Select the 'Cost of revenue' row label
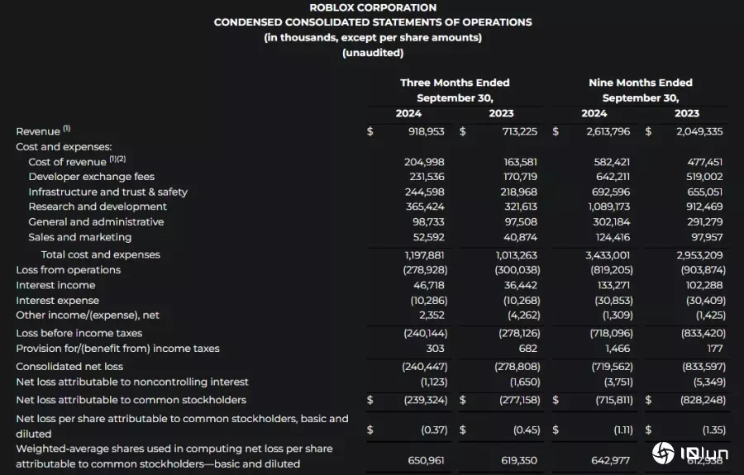The height and width of the screenshot is (475, 744). pos(68,162)
